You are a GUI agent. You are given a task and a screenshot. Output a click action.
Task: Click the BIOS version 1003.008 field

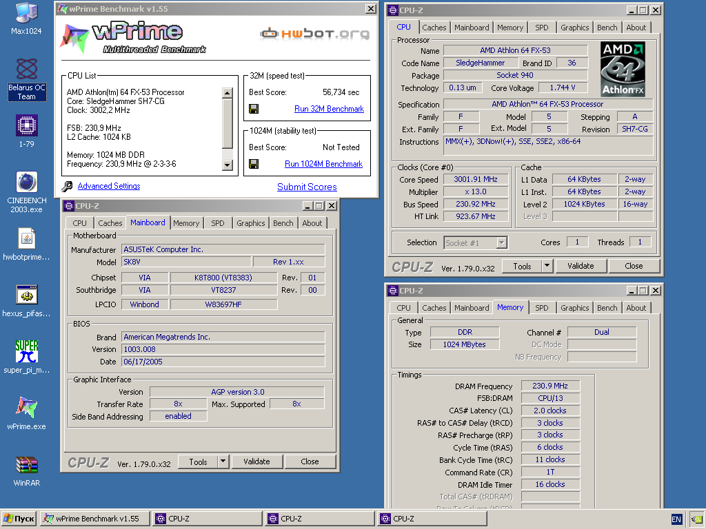(x=223, y=349)
